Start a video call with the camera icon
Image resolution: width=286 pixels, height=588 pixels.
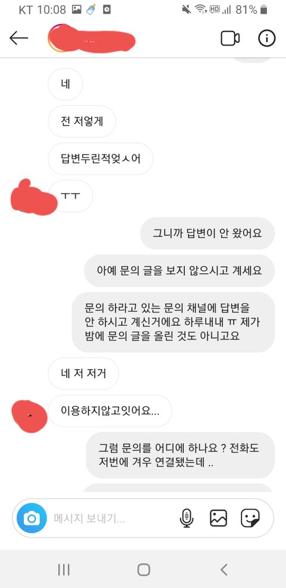(x=230, y=38)
